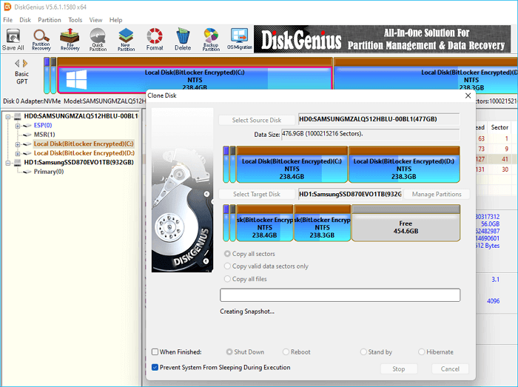Image resolution: width=518 pixels, height=387 pixels.
Task: Click the Quick Partition icon
Action: click(98, 38)
